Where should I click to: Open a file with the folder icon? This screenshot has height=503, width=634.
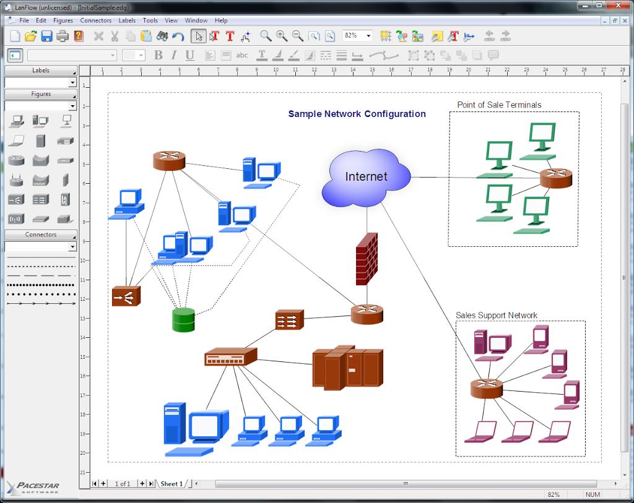pyautogui.click(x=31, y=37)
